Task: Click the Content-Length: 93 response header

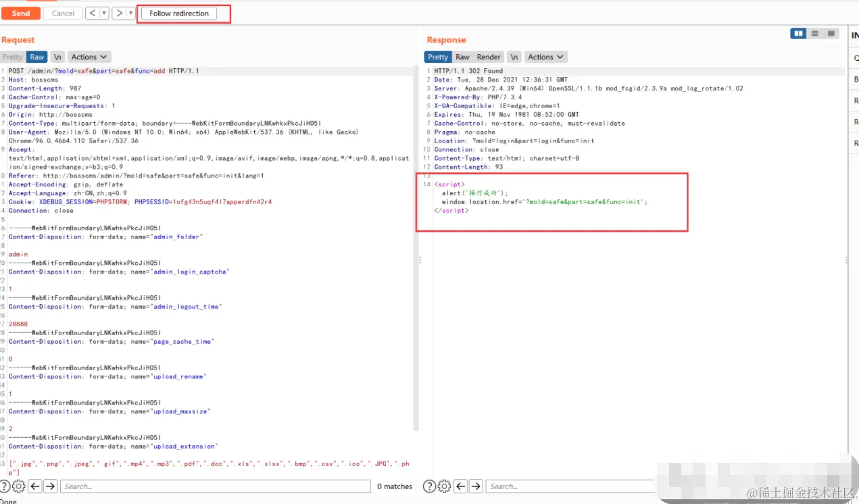Action: [468, 167]
